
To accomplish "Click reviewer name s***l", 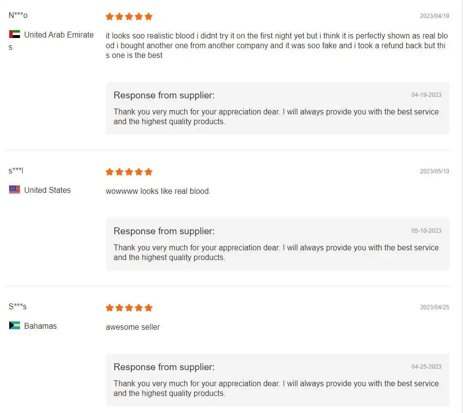I will [x=16, y=171].
